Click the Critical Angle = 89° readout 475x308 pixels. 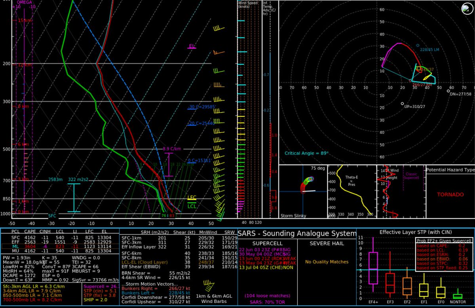[306, 153]
